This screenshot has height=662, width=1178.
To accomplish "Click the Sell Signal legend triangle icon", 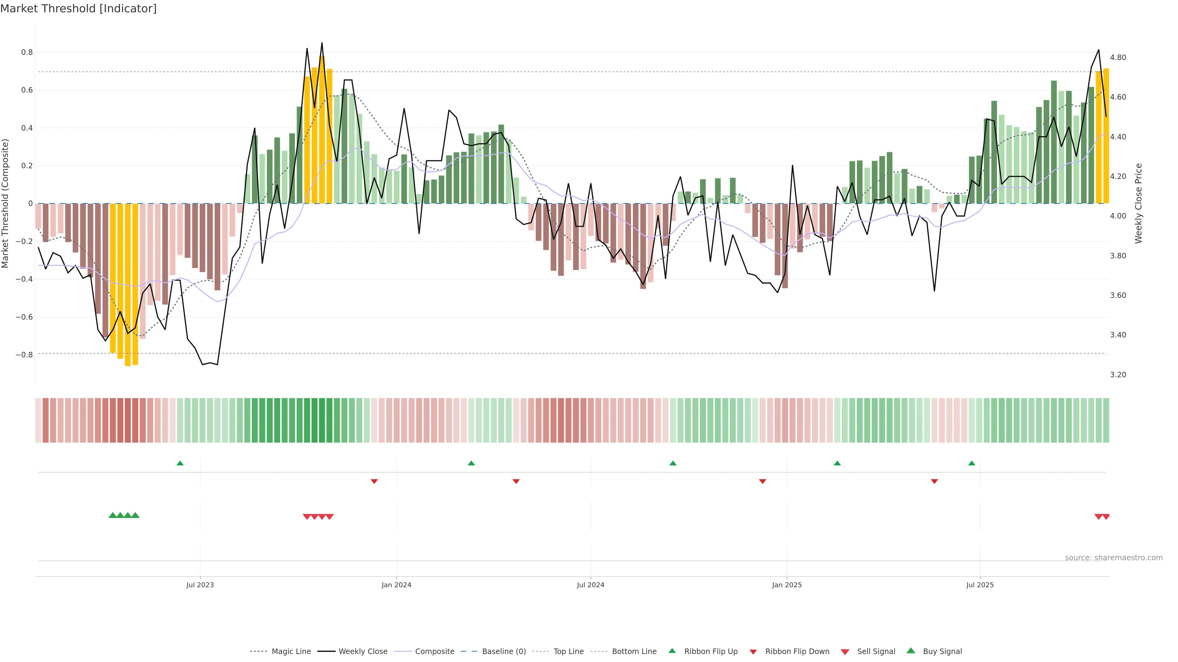I will 845,652.
